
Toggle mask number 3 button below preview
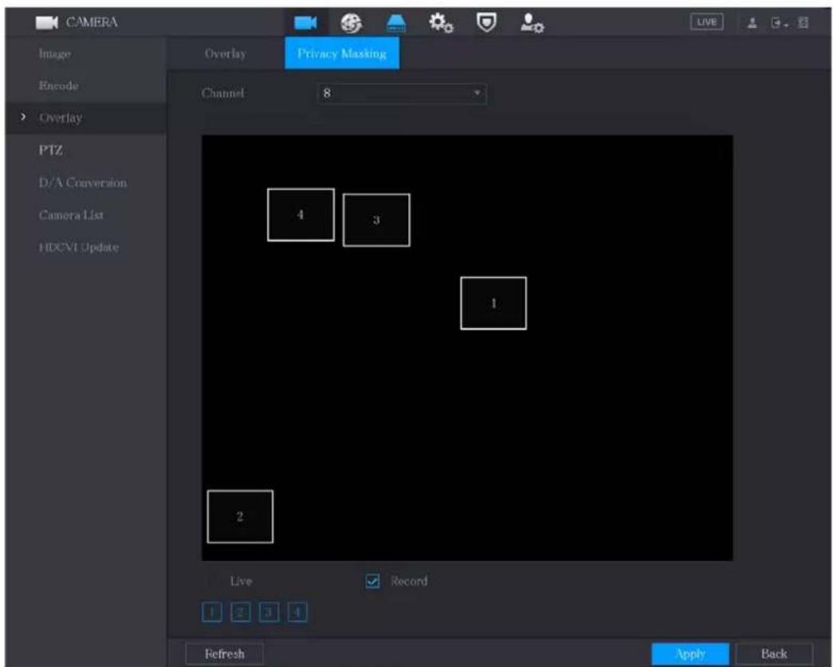point(269,612)
